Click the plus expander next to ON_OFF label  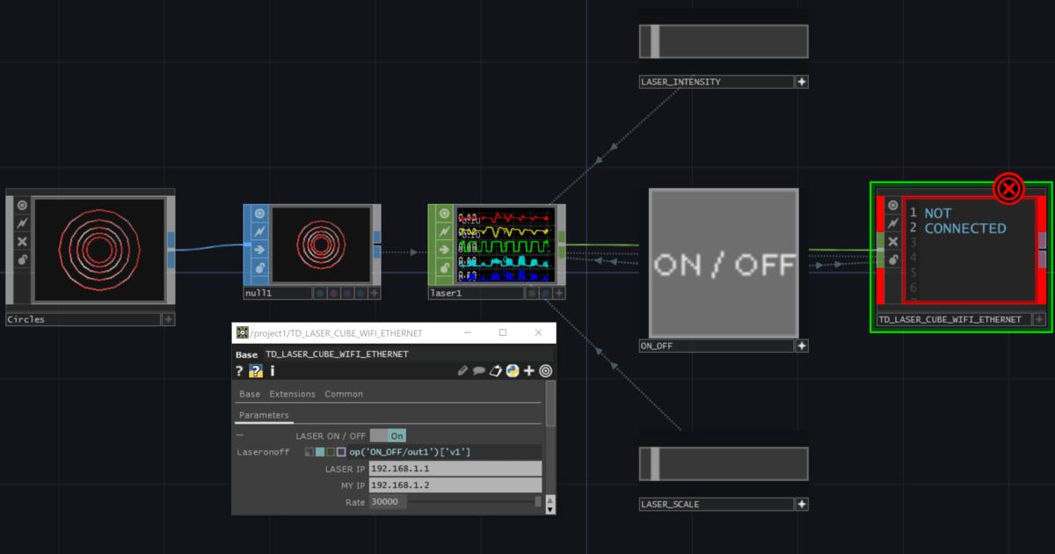(x=802, y=346)
